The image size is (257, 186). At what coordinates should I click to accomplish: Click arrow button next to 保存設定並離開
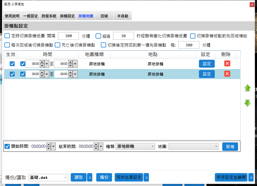(x=251, y=178)
